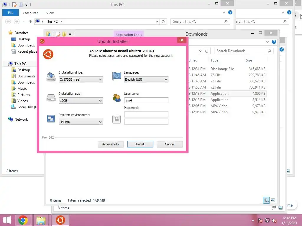The height and width of the screenshot is (226, 302).
Task: Open Music folder in navigation pane
Action: (x=22, y=88)
